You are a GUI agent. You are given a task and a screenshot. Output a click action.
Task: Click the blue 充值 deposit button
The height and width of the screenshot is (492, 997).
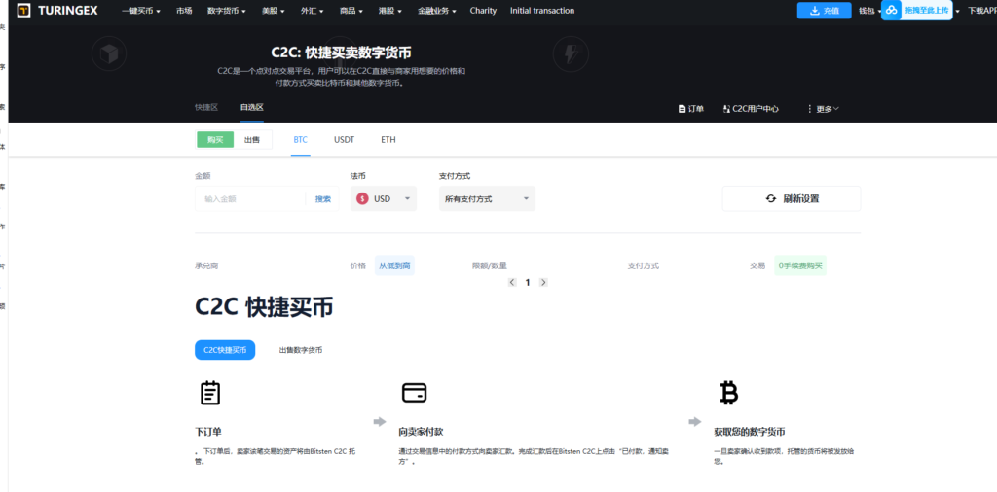tap(824, 10)
